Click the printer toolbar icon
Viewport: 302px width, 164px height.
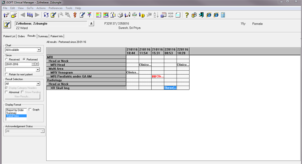(120, 15)
